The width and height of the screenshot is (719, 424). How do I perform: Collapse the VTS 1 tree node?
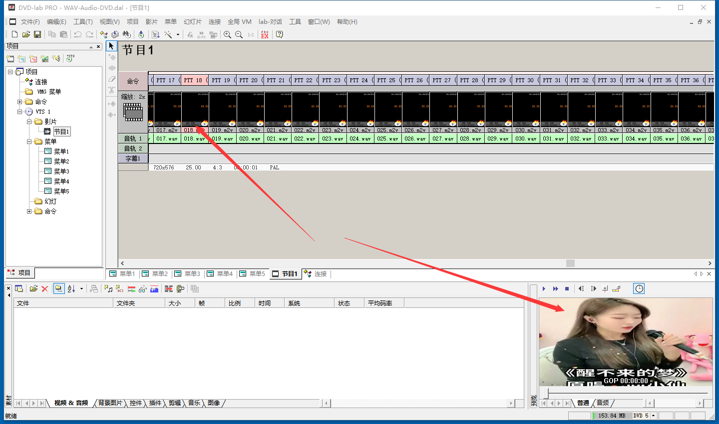pos(20,112)
